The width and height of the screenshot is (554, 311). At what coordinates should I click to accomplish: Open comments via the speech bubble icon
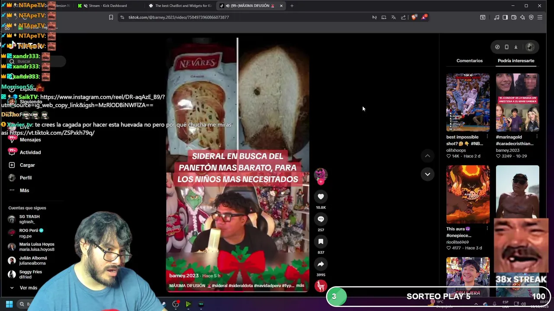point(321,219)
